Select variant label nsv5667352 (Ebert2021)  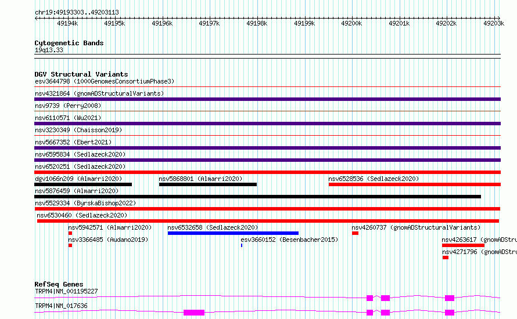click(x=73, y=142)
